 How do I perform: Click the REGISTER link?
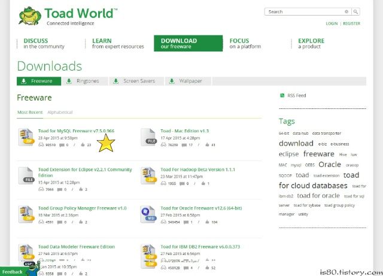click(351, 23)
